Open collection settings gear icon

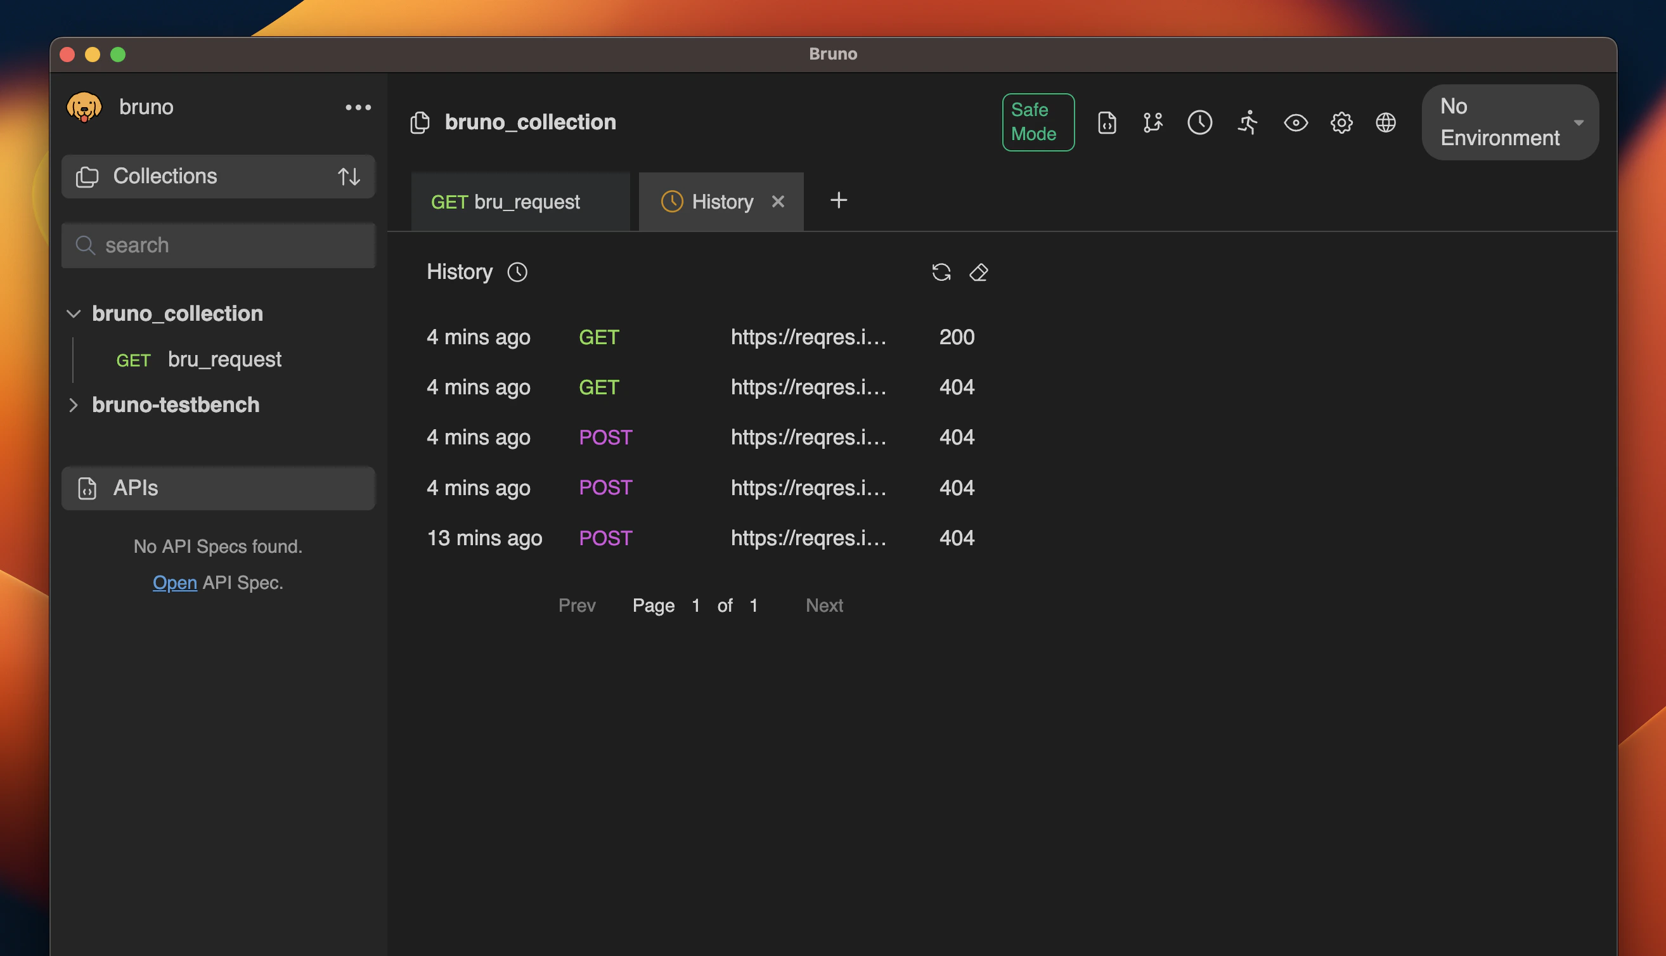(x=1341, y=123)
